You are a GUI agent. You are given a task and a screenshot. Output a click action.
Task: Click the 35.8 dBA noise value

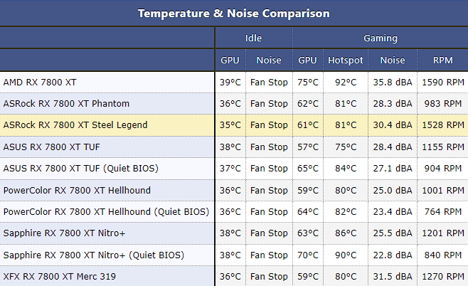pyautogui.click(x=392, y=82)
